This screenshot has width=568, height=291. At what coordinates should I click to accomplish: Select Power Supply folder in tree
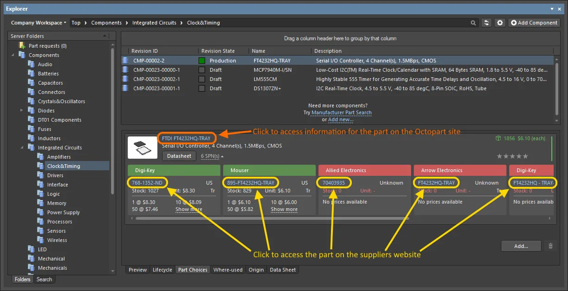coord(63,212)
